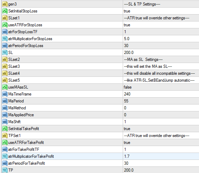Click the integer icon beside atrPeriodForTakeProfit

[x=5, y=163]
